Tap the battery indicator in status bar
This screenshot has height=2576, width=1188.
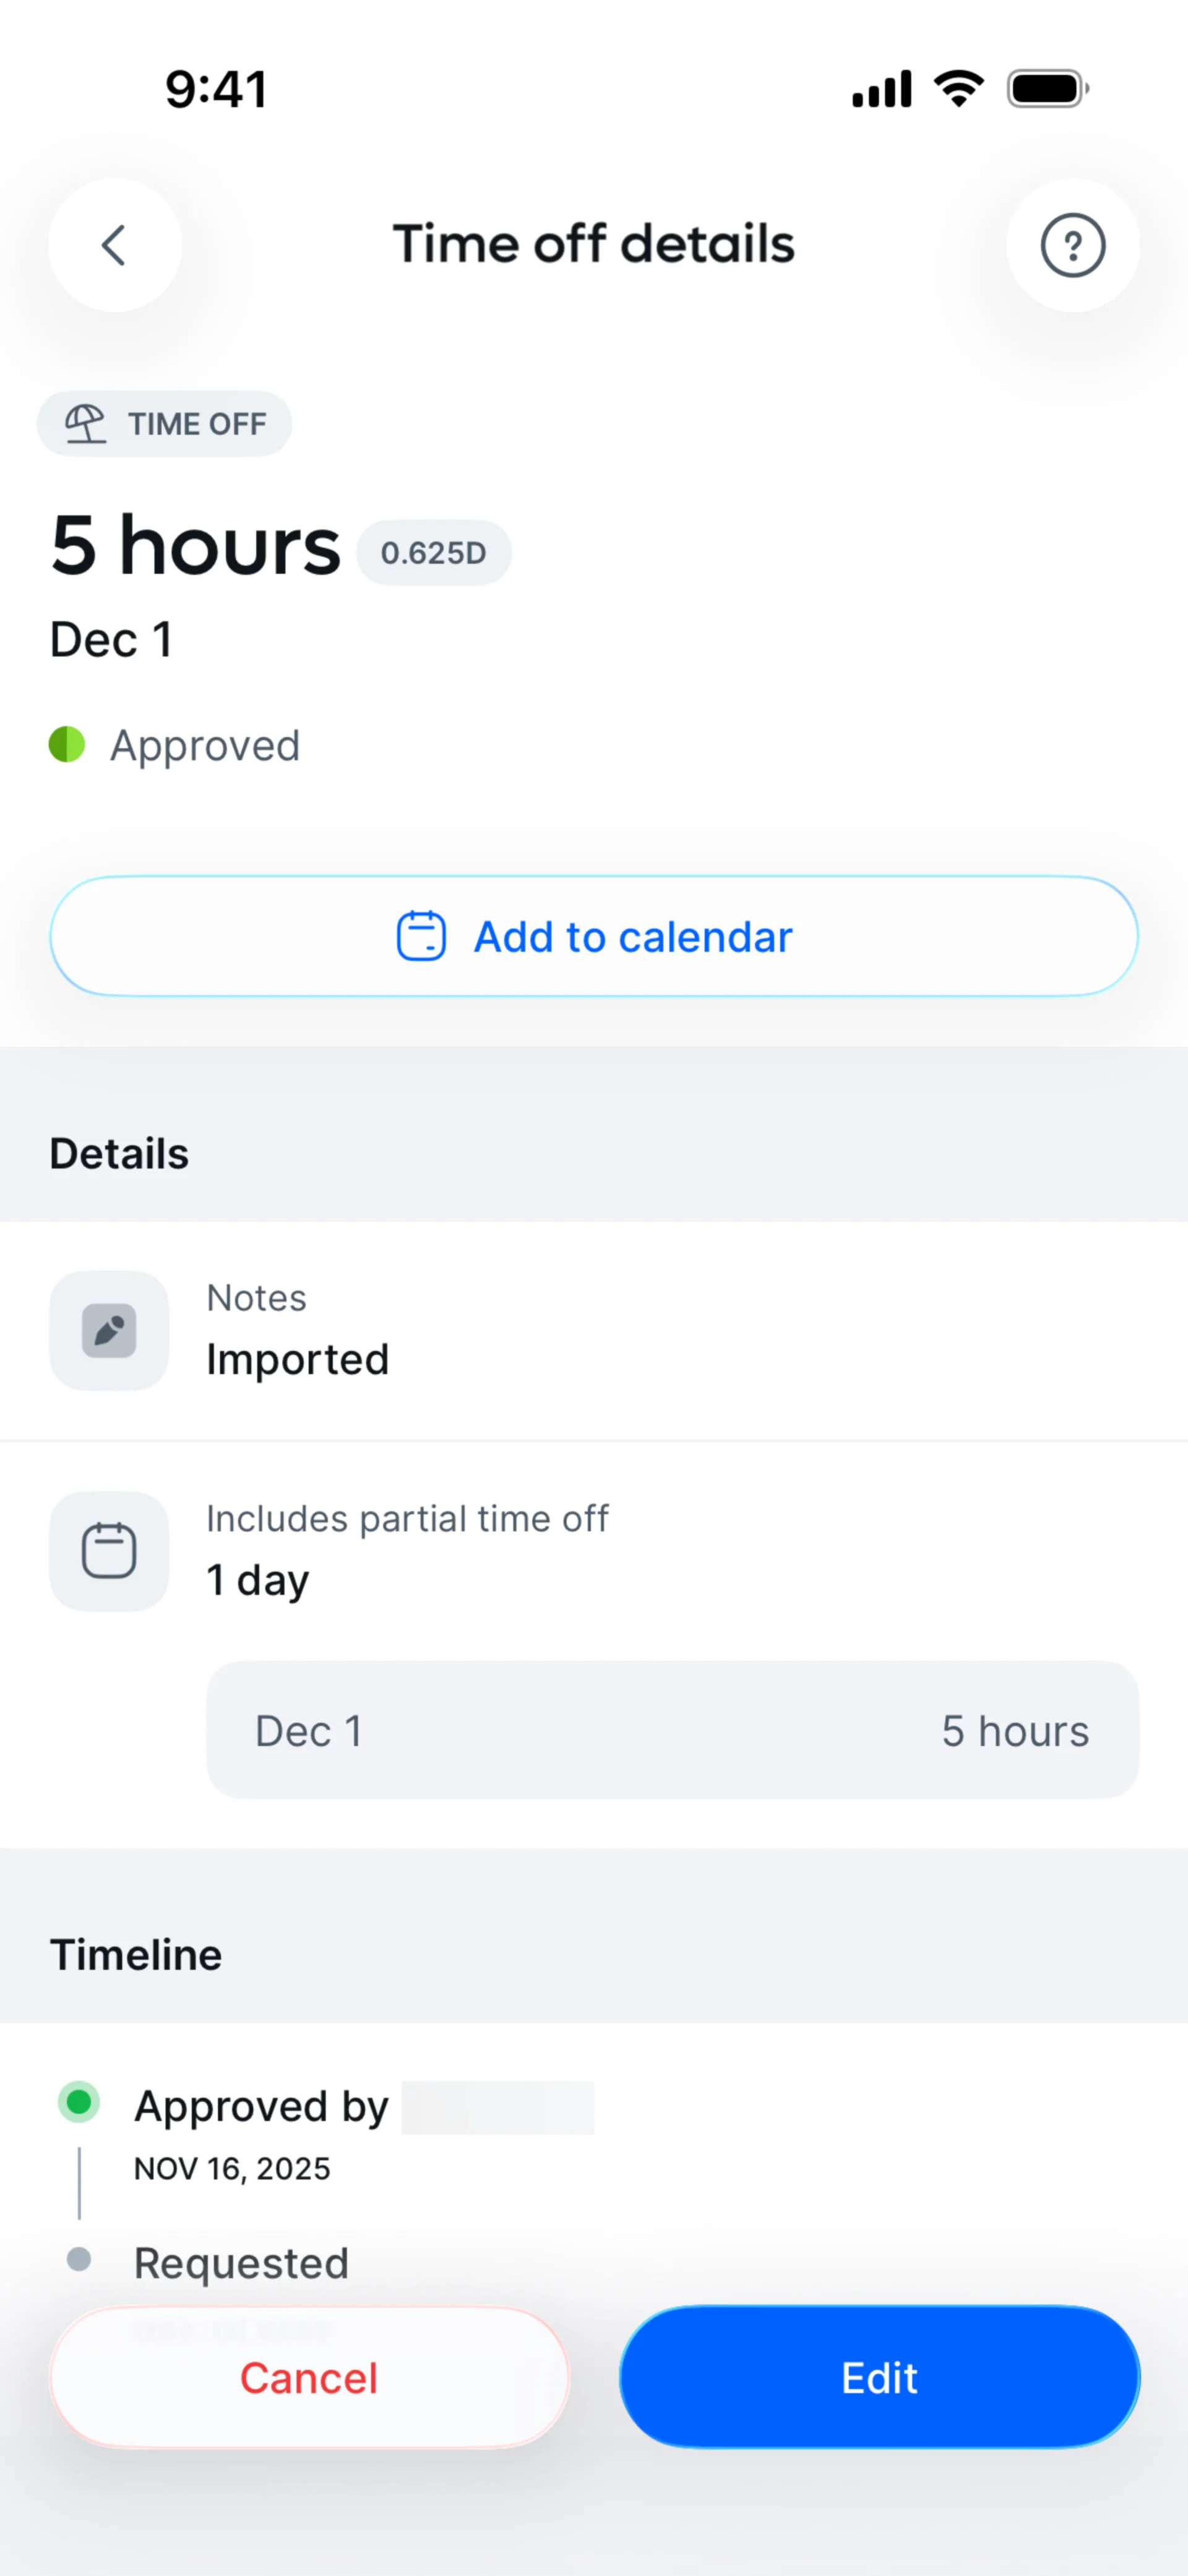[1047, 89]
